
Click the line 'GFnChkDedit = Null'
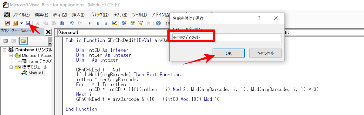(x=99, y=69)
